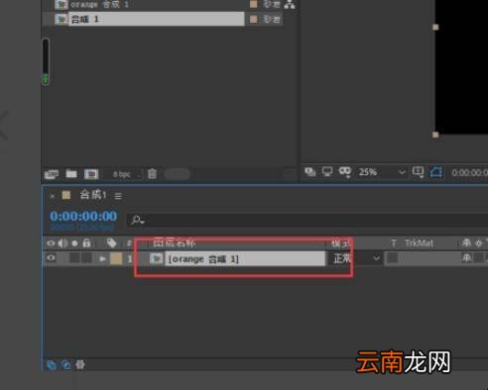Screen dimensions: 488x390
Task: Click the timeline timecode 0:00:00:00
Action: click(x=83, y=216)
